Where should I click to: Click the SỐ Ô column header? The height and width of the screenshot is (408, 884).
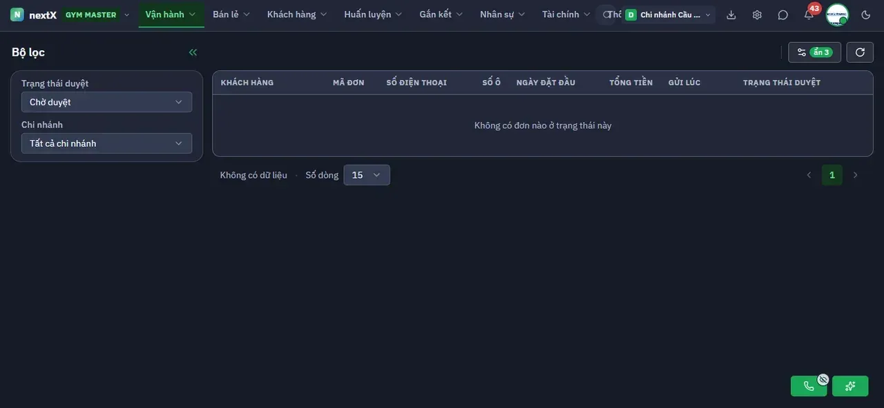[492, 83]
